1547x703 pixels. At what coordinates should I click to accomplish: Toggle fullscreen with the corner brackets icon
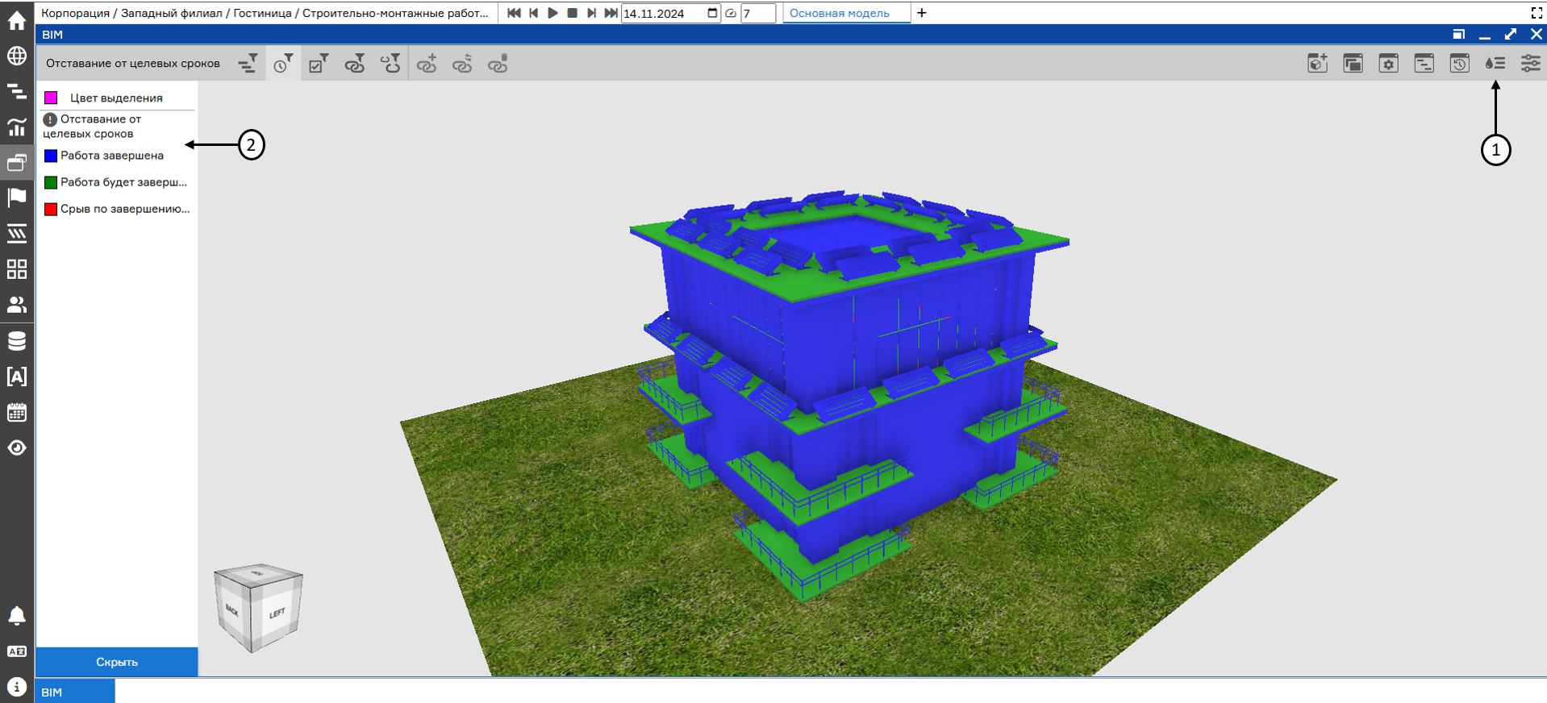[1537, 13]
